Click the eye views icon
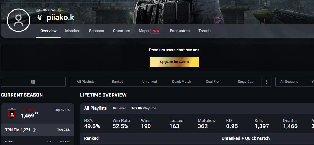314x145 pixels. tap(38, 10)
